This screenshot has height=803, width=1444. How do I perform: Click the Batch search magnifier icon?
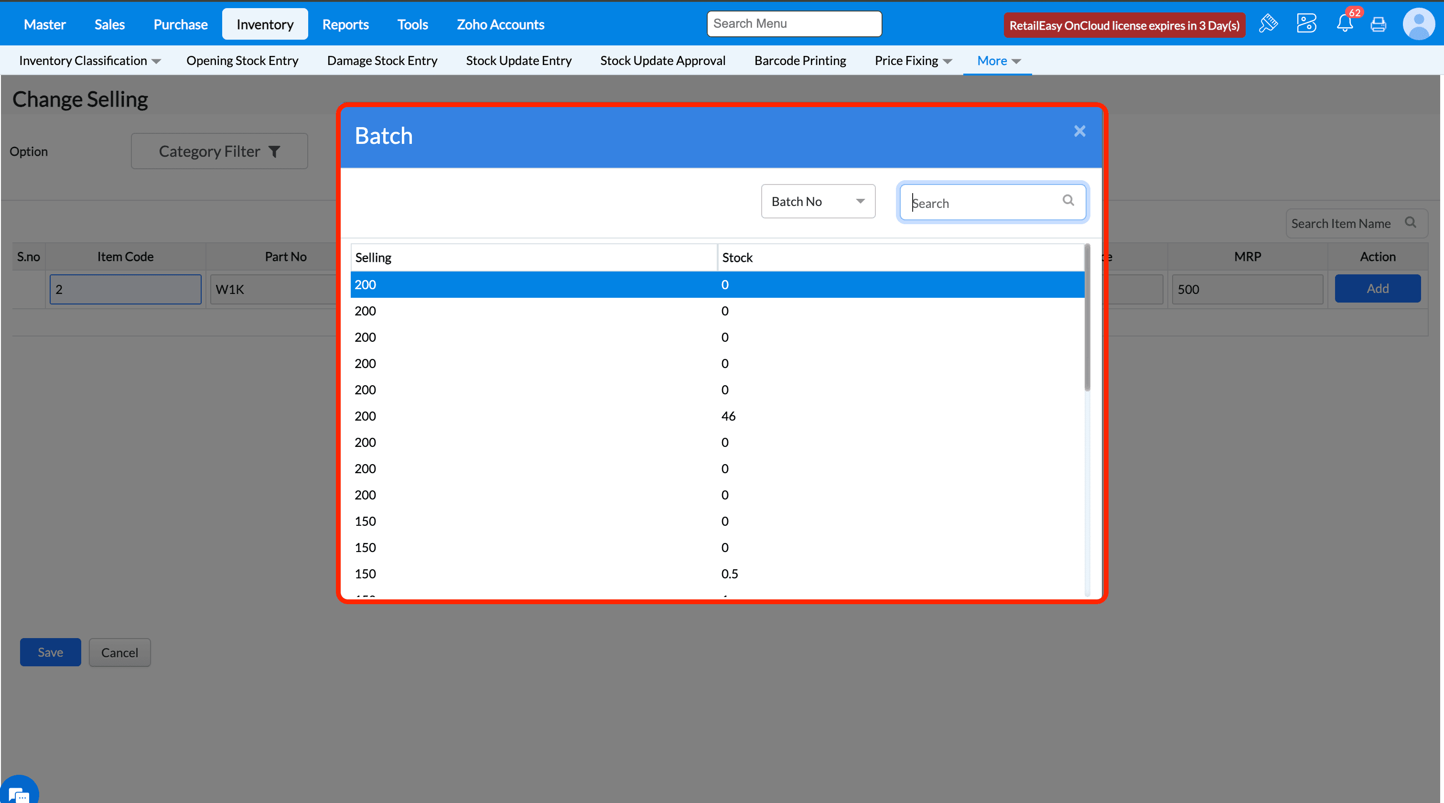click(x=1068, y=200)
